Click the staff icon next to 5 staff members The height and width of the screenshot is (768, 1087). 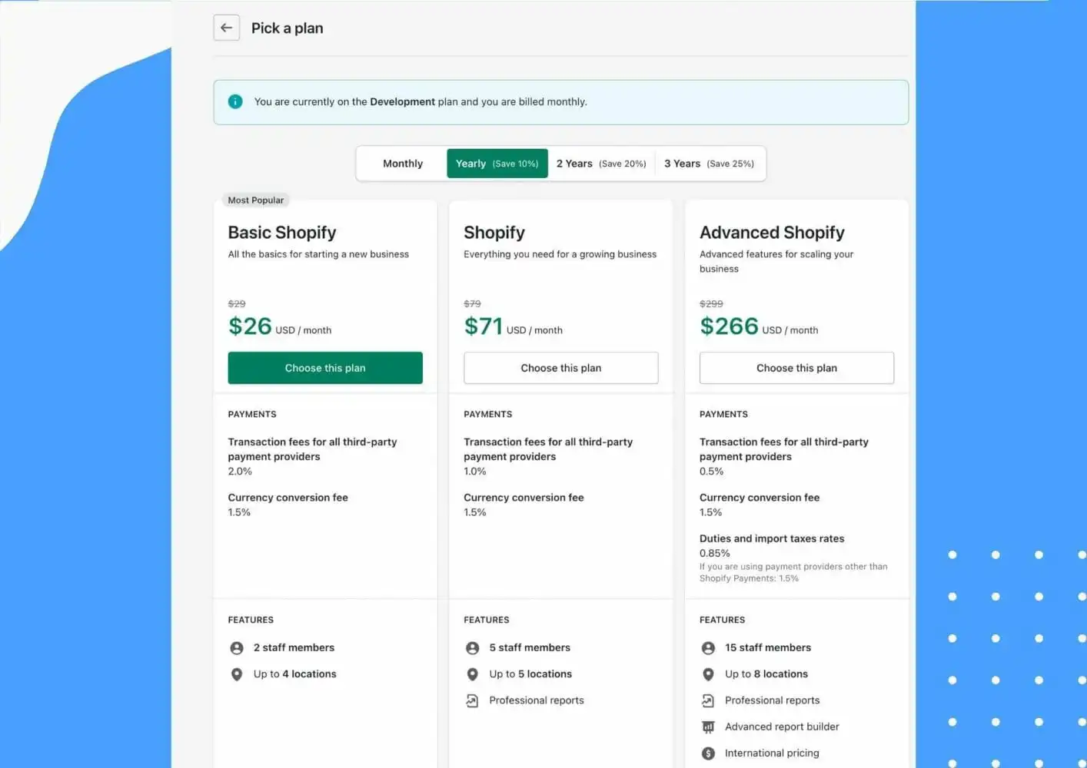coord(472,648)
